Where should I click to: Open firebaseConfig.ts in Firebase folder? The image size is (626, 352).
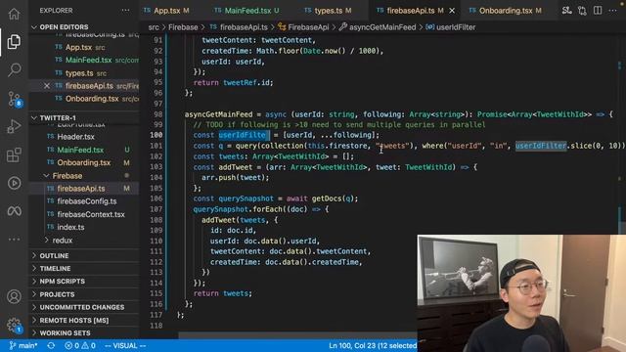click(x=87, y=201)
